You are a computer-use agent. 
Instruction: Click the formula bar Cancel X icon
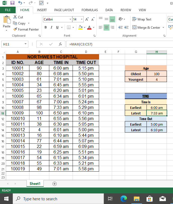tap(41, 44)
